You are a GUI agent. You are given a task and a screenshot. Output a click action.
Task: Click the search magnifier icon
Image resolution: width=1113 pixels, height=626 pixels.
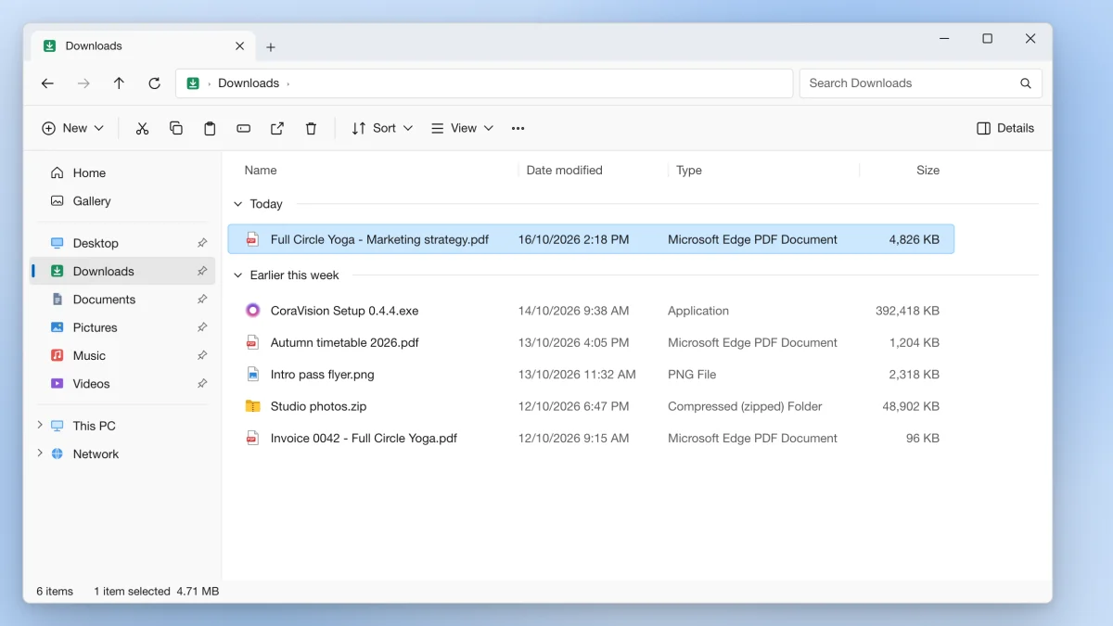click(1026, 83)
